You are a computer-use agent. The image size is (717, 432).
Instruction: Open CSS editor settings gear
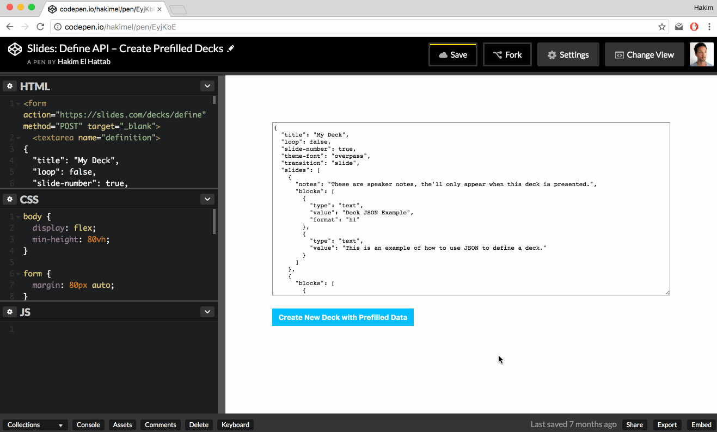pos(10,200)
